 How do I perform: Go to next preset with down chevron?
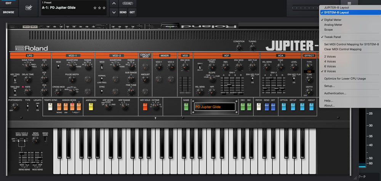[114, 13]
